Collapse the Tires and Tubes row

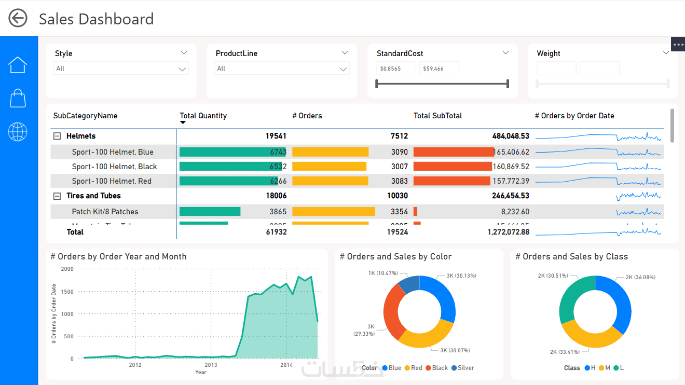57,196
